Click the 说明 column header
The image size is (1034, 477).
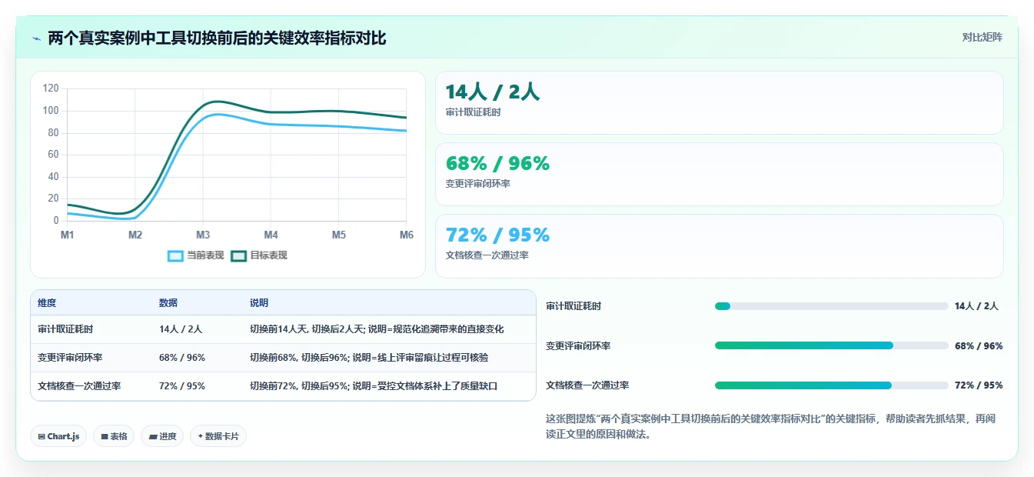coord(259,303)
